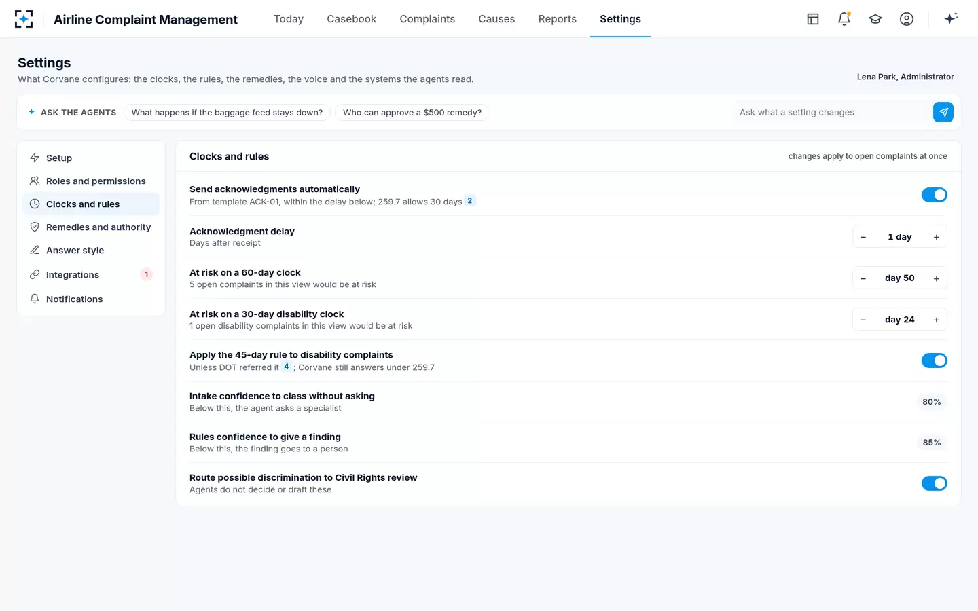Ask 'What happens if the baggage feed stays down?'

pyautogui.click(x=227, y=113)
